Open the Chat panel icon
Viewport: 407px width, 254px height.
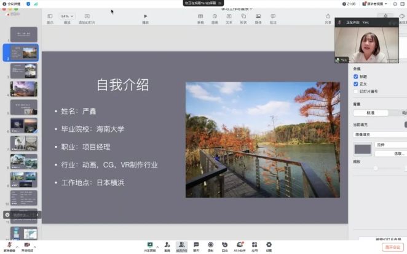196,245
